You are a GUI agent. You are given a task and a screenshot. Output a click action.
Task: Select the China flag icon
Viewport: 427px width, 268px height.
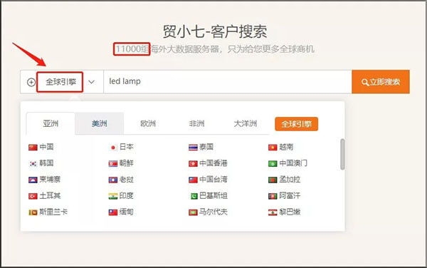pyautogui.click(x=33, y=148)
